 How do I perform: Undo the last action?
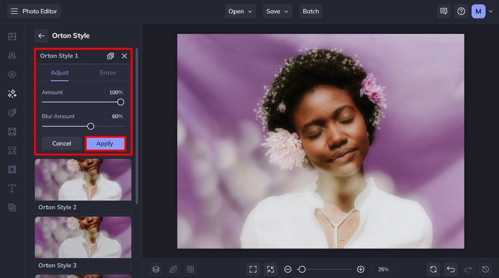(x=450, y=270)
